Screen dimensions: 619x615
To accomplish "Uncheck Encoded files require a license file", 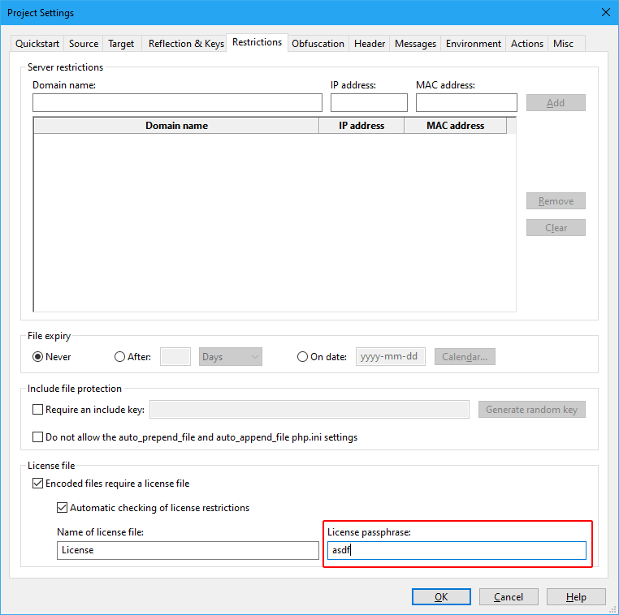I will pos(37,484).
